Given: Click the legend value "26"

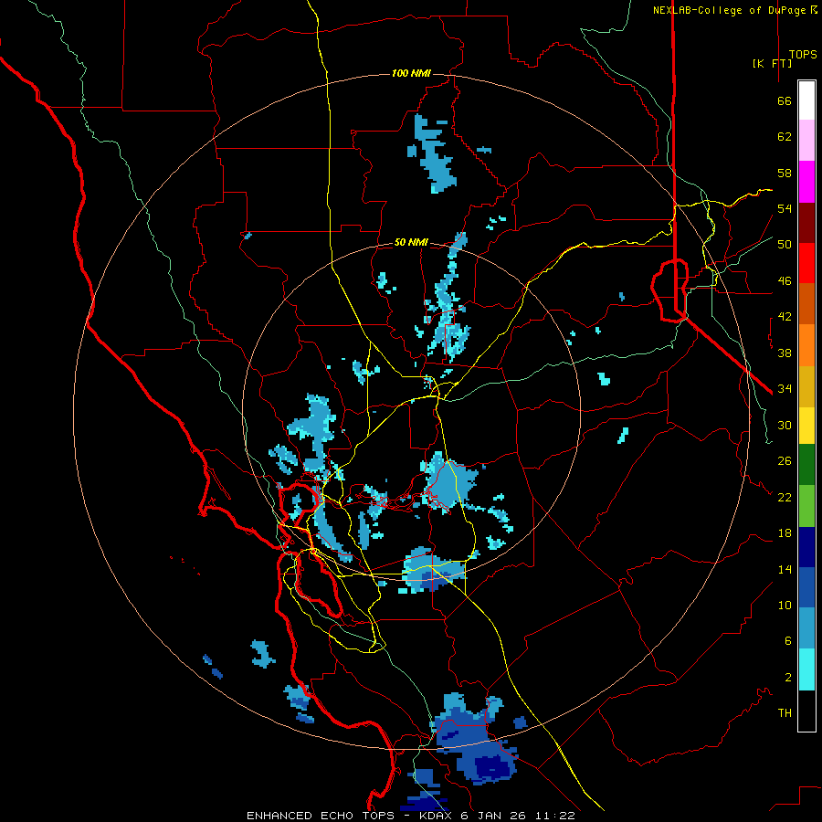Looking at the screenshot, I should [x=785, y=461].
